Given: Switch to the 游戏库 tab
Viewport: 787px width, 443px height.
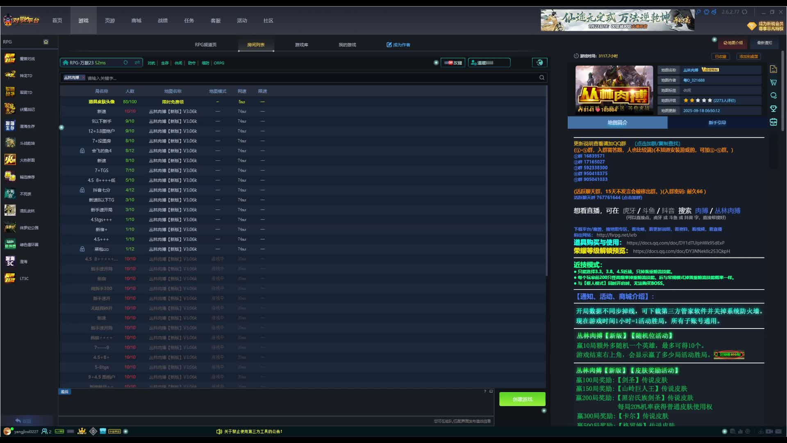Looking at the screenshot, I should [301, 45].
